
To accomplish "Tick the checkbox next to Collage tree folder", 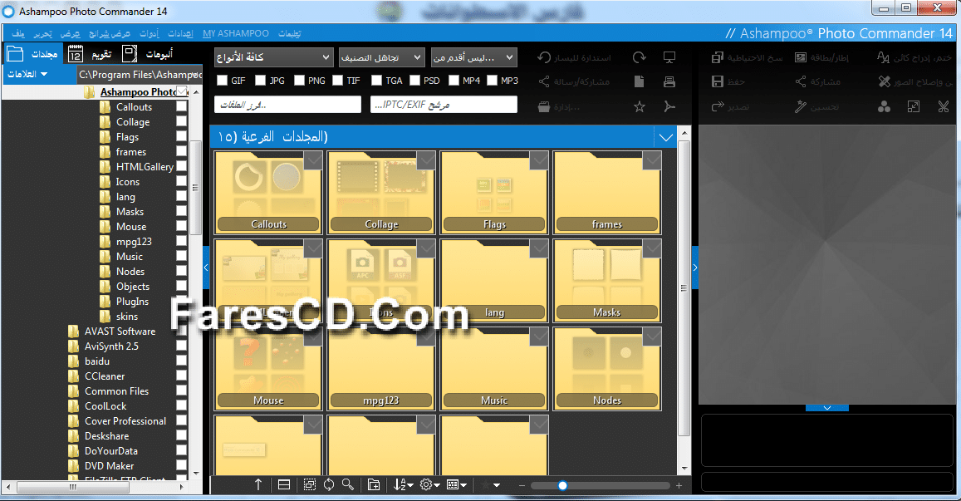I will (181, 121).
